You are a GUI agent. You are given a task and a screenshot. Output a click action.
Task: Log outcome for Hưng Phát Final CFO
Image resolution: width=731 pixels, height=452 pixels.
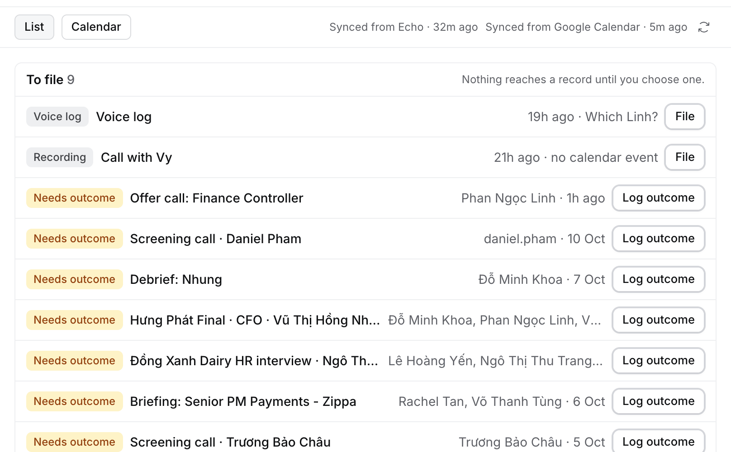coord(659,320)
